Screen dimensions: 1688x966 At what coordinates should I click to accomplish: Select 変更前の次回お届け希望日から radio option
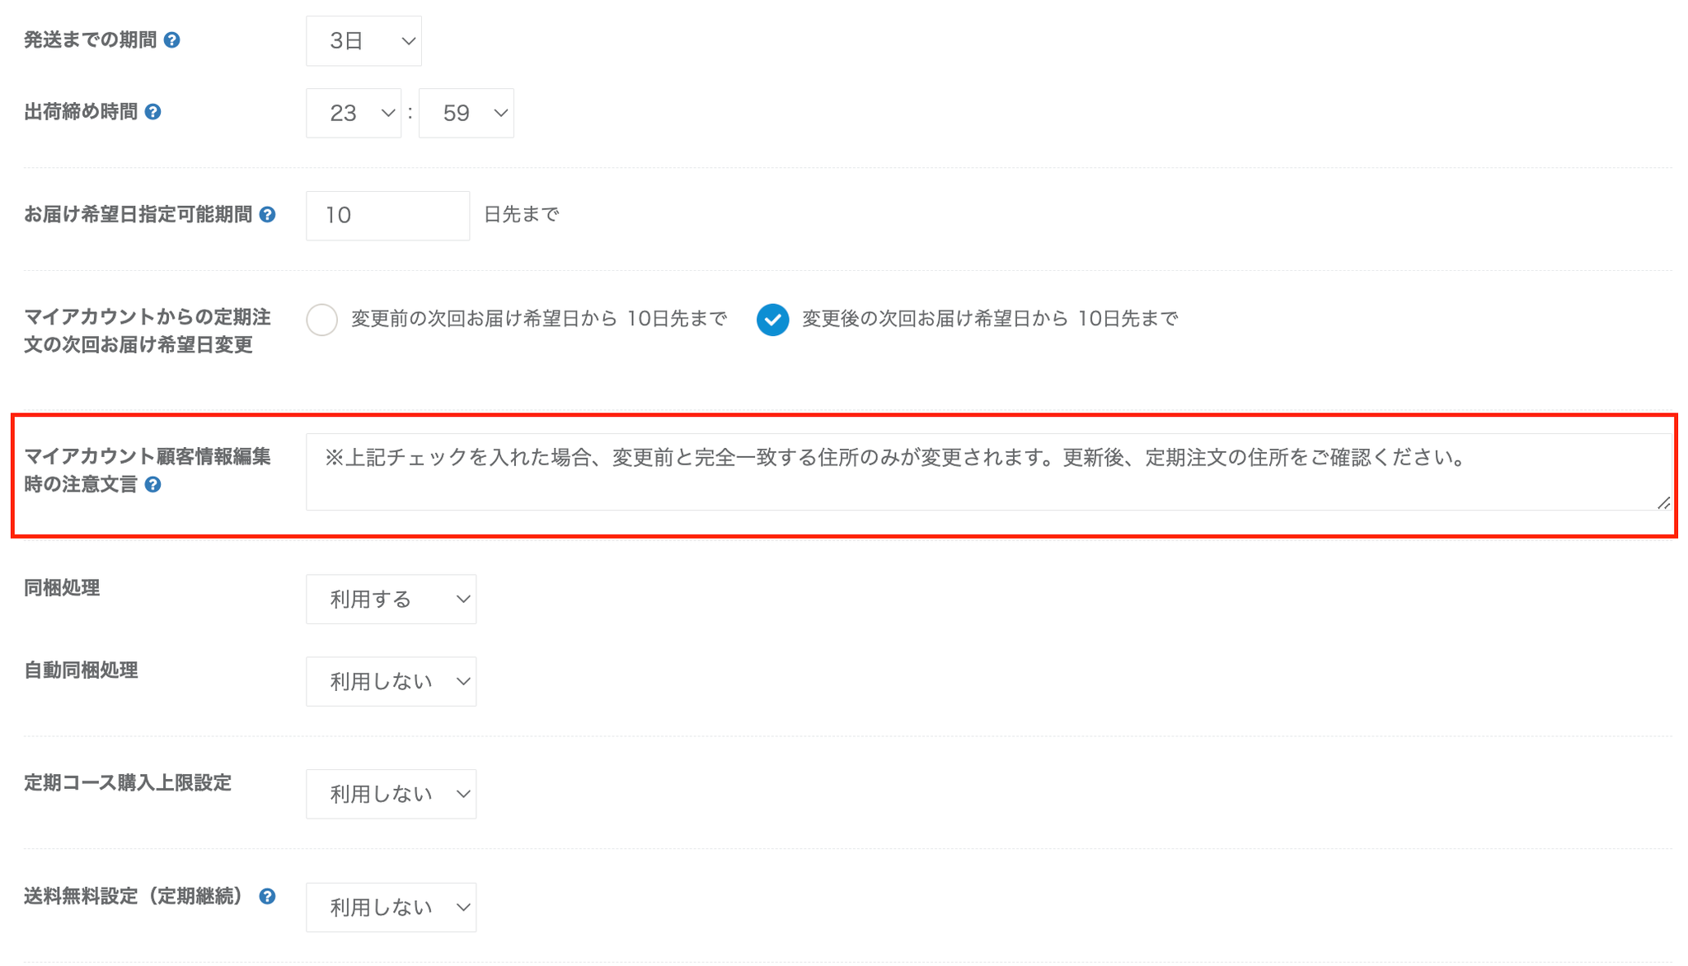(321, 320)
